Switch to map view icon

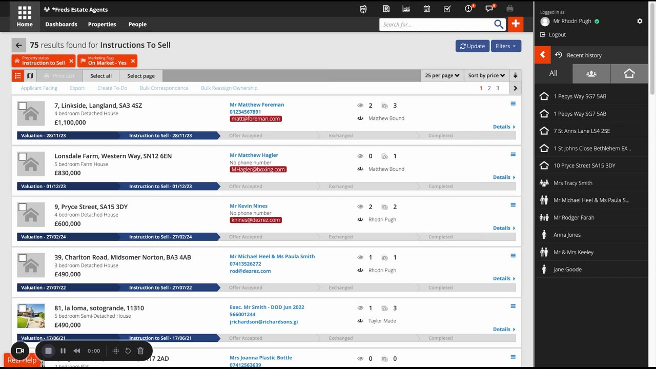tap(30, 76)
